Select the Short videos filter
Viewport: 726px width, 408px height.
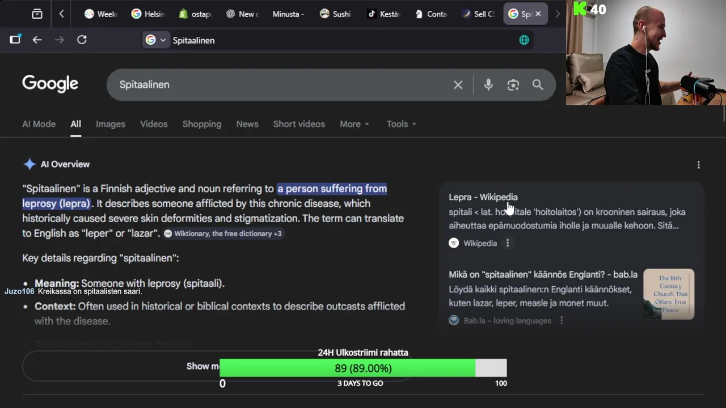pos(299,124)
